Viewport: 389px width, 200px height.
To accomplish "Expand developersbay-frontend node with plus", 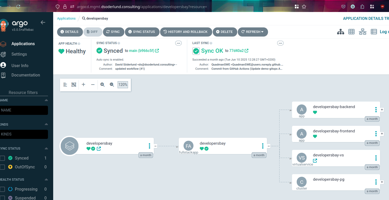I will click(382, 134).
